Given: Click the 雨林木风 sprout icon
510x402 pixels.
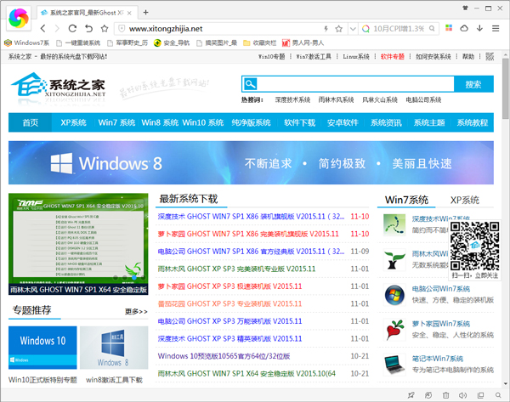Looking at the screenshot, I should 394,260.
